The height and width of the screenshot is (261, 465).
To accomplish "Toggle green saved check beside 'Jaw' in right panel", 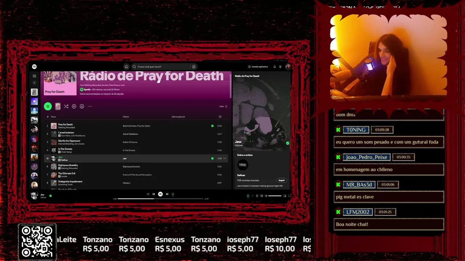I will (287, 143).
